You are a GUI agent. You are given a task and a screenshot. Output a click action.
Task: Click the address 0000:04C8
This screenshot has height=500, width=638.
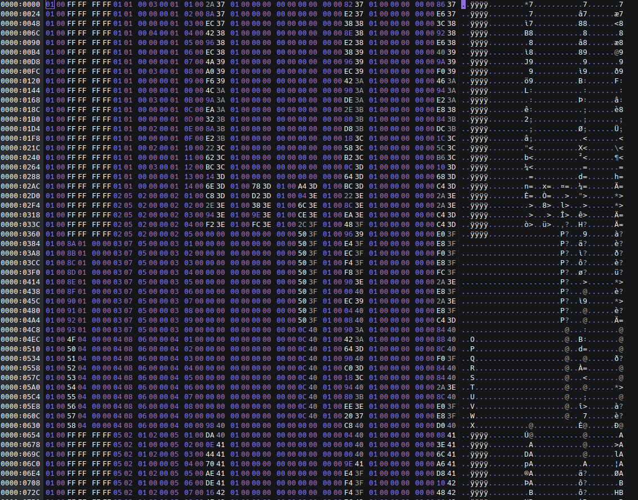(20, 330)
